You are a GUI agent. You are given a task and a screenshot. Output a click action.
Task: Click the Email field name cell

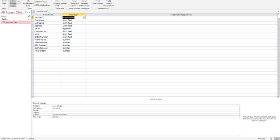(48, 29)
